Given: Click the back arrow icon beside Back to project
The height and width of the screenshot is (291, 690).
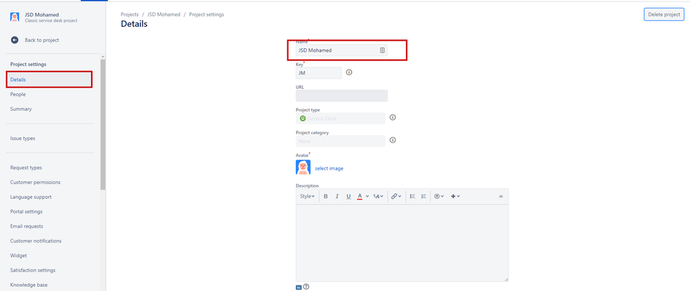Looking at the screenshot, I should (15, 40).
